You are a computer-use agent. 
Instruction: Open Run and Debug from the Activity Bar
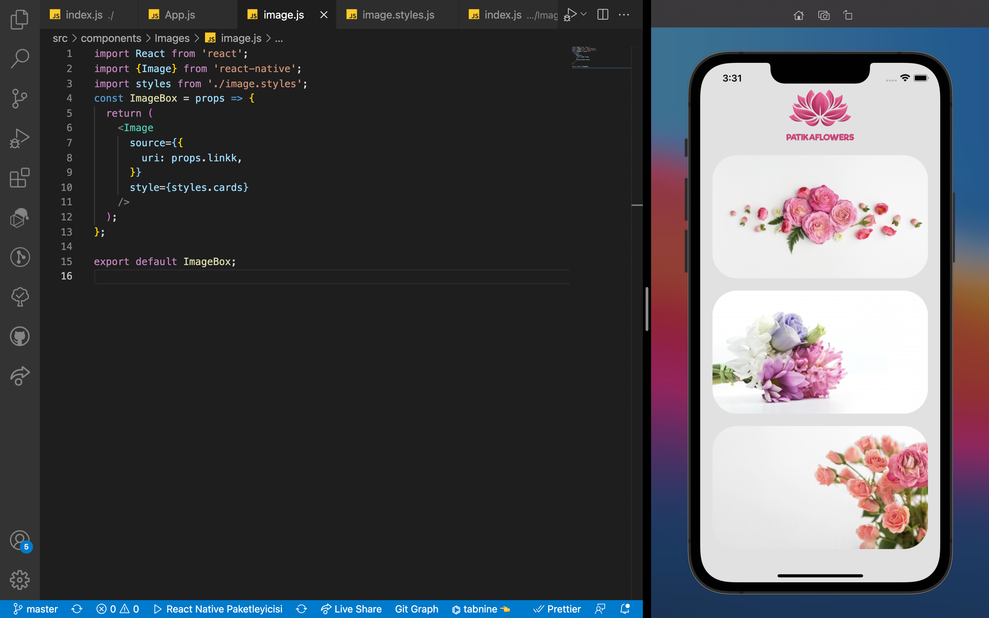(19, 138)
